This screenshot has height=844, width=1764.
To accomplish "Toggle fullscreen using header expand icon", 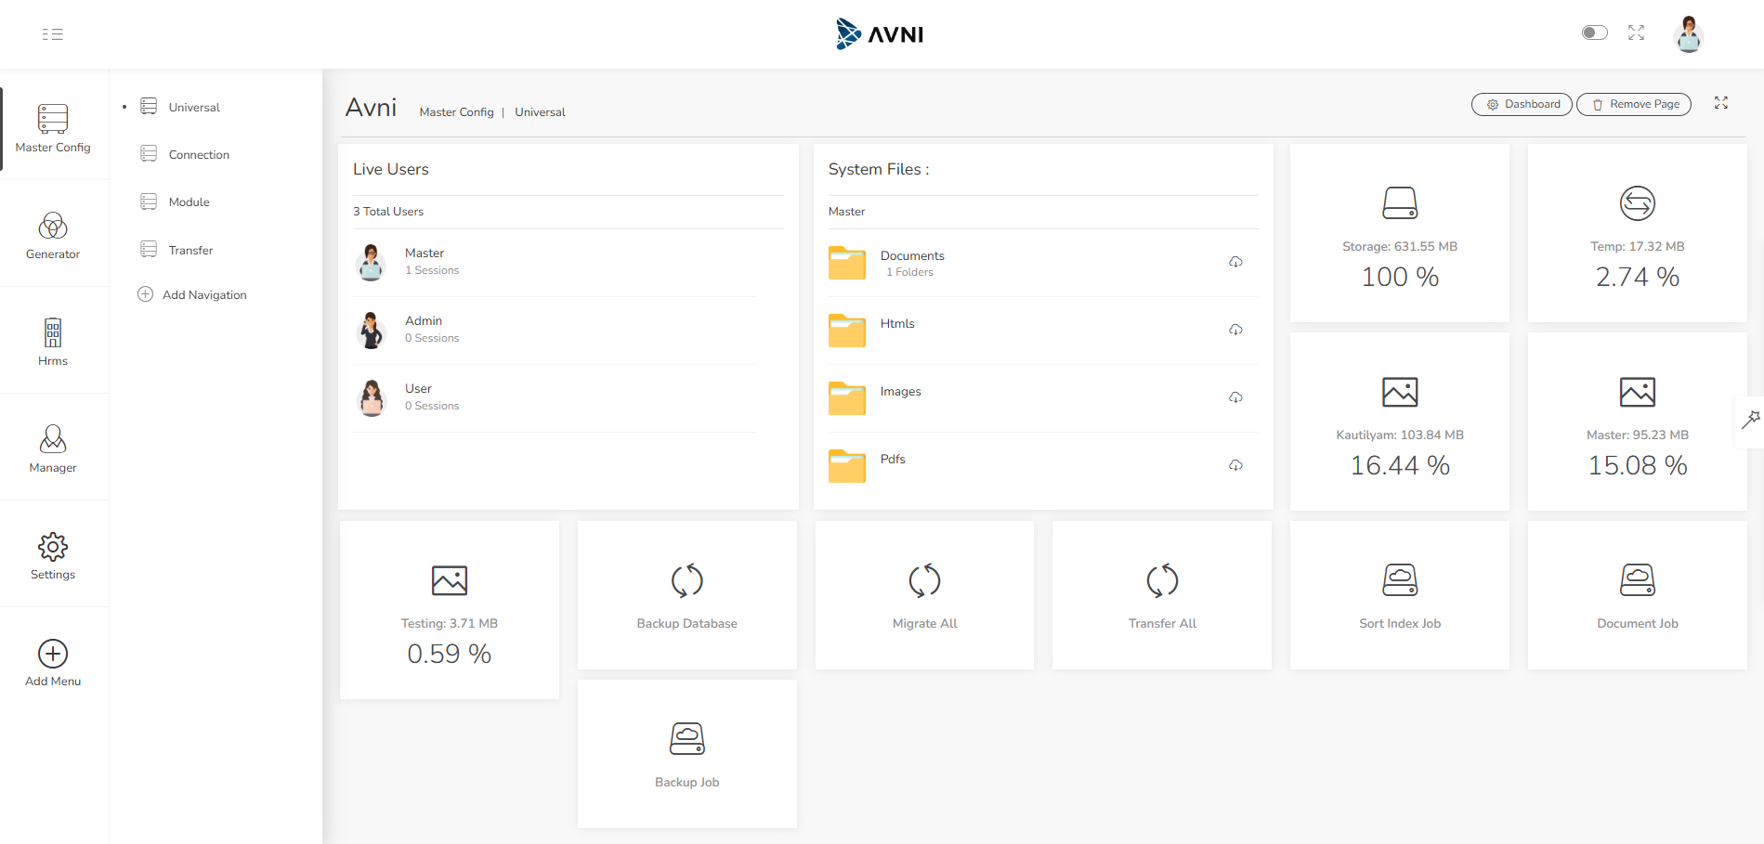I will coord(1636,33).
